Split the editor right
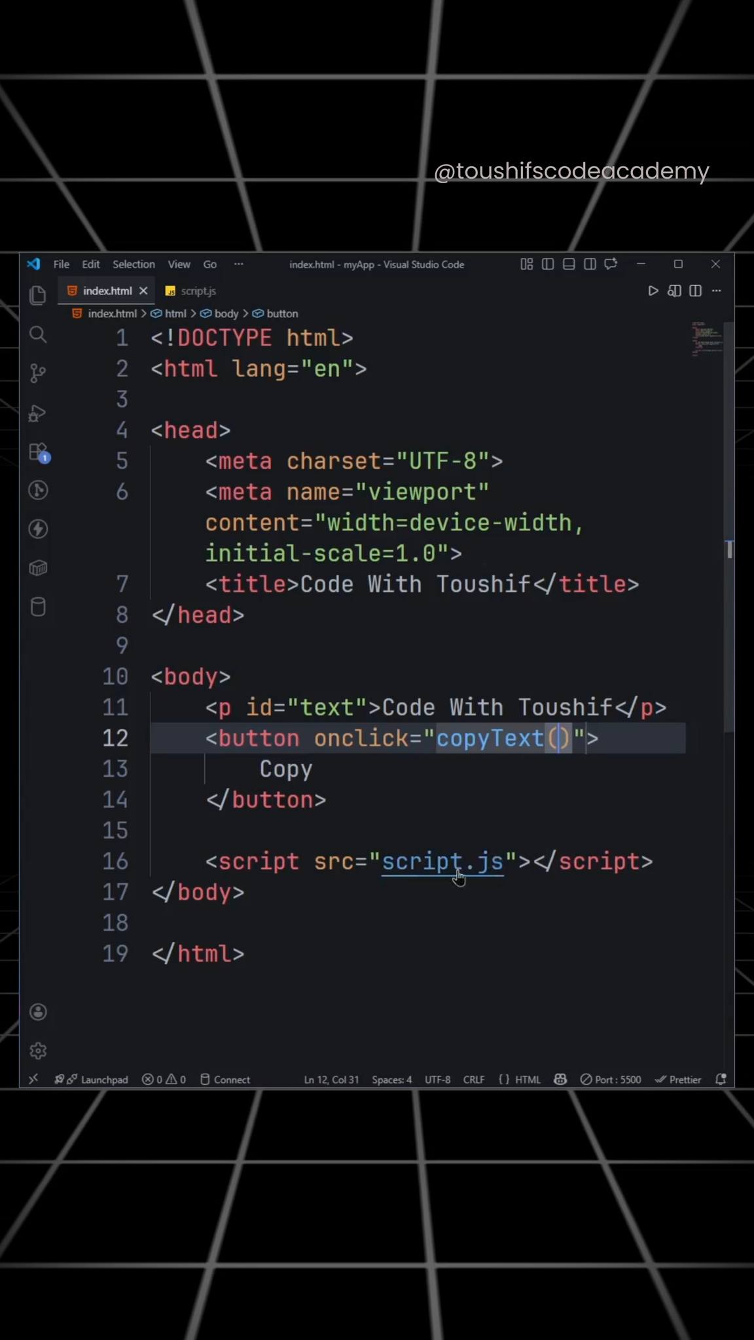754x1340 pixels. pyautogui.click(x=695, y=291)
